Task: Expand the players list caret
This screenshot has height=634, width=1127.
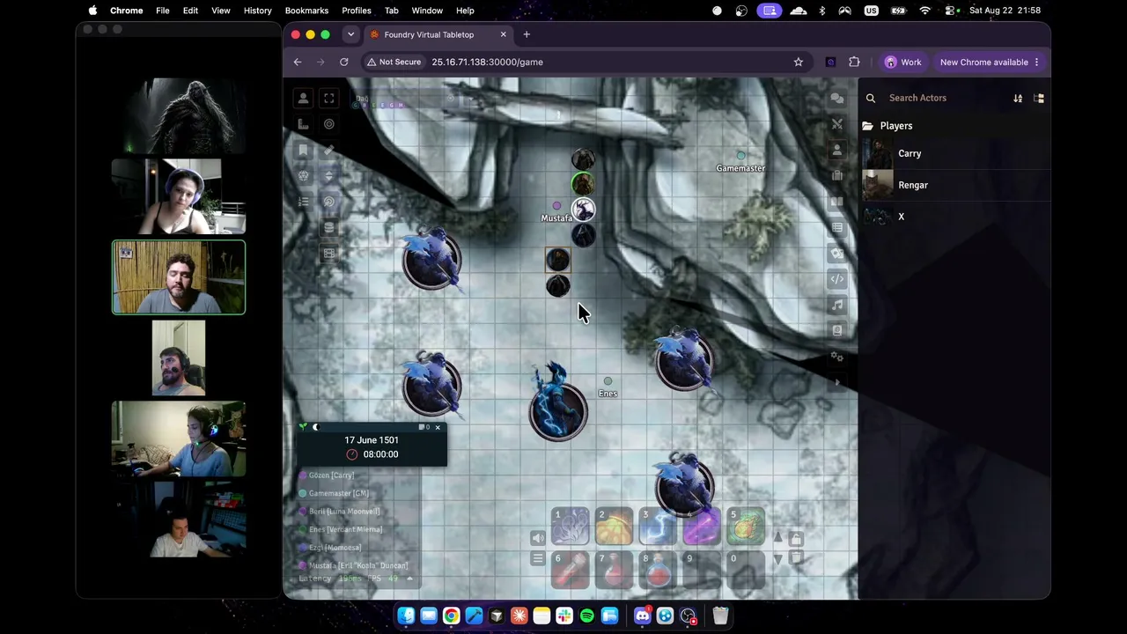Action: (409, 579)
